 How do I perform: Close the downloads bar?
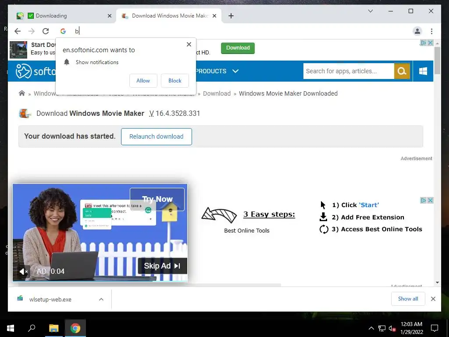433,299
